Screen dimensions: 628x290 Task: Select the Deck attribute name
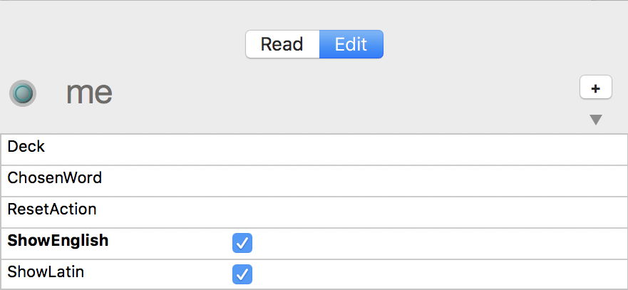(26, 147)
